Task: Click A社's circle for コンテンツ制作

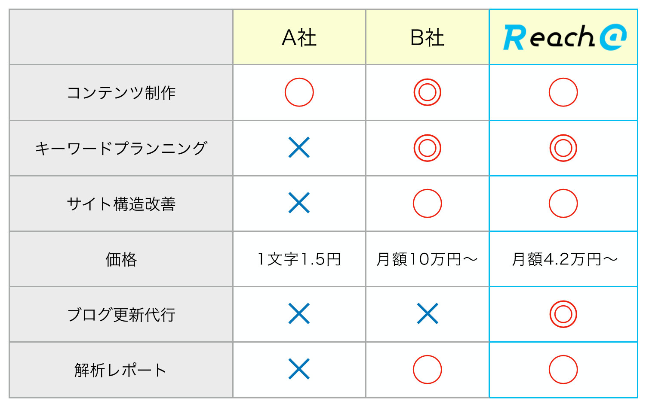Action: coord(299,92)
